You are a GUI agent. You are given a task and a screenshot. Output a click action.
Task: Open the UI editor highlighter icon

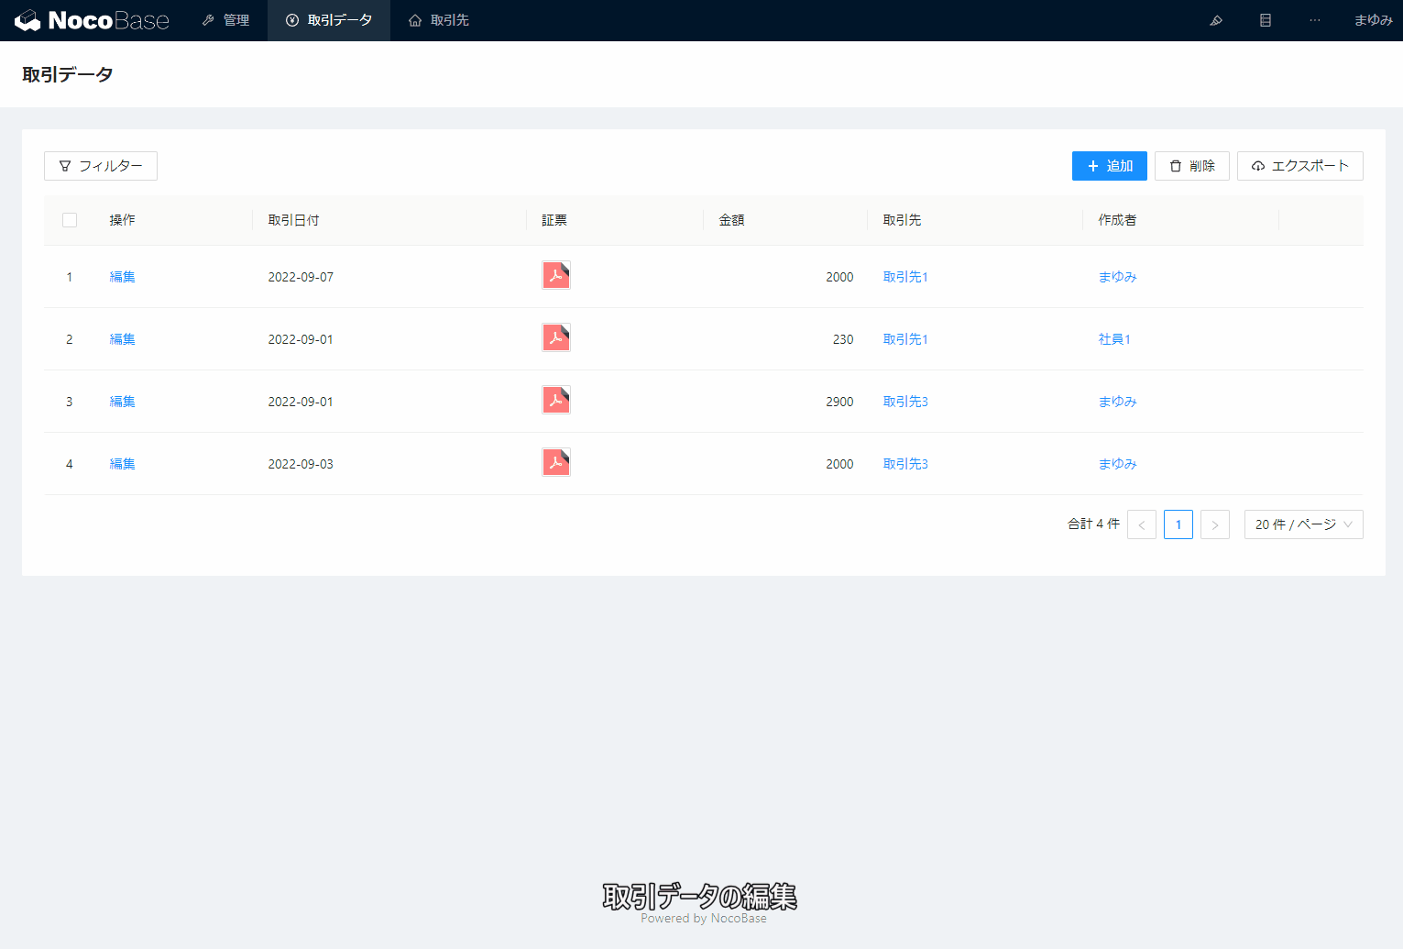[x=1216, y=20]
